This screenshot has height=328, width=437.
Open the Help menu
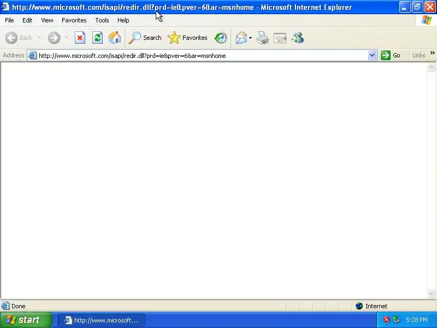(123, 20)
